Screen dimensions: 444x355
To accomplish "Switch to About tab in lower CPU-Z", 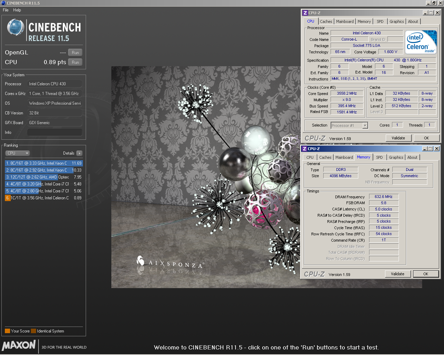I will point(412,157).
